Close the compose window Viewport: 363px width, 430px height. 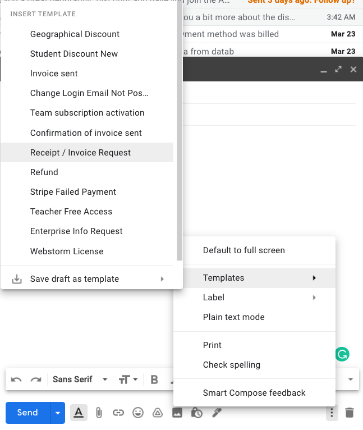[353, 70]
